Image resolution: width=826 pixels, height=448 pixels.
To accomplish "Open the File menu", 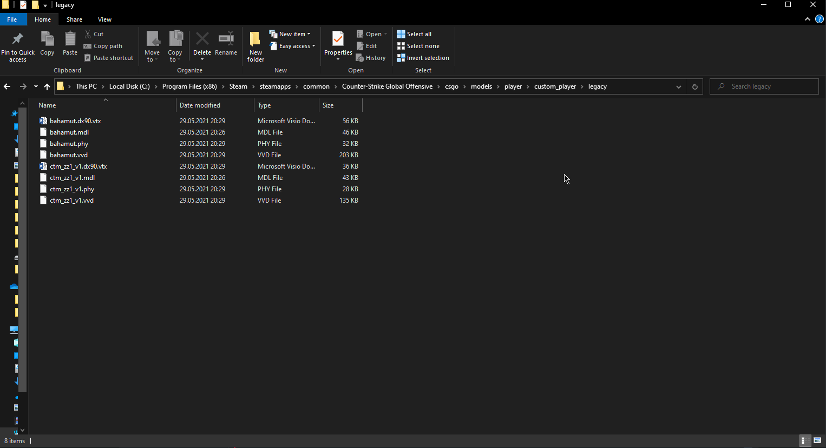I will (x=12, y=19).
